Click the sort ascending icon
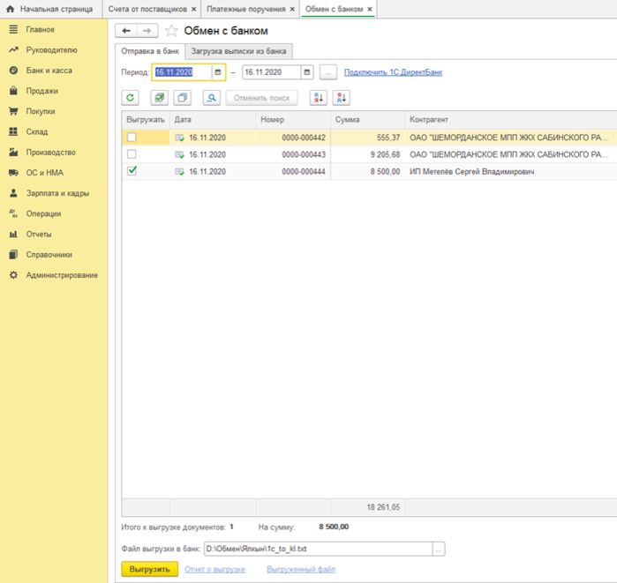The width and height of the screenshot is (617, 583). [x=319, y=98]
